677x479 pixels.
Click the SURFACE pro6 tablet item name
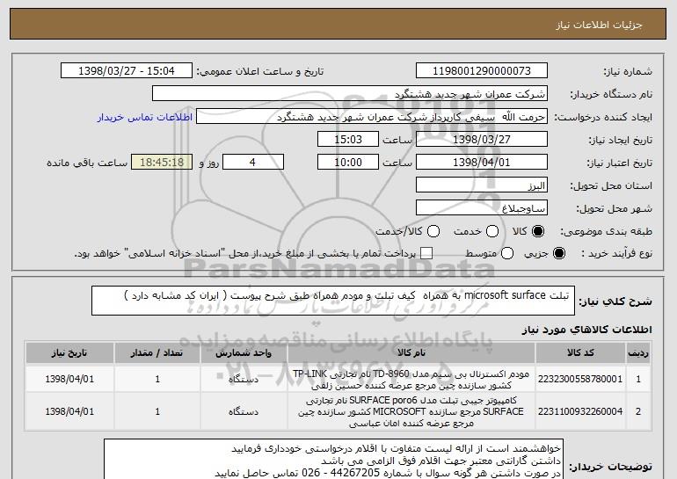[411, 411]
